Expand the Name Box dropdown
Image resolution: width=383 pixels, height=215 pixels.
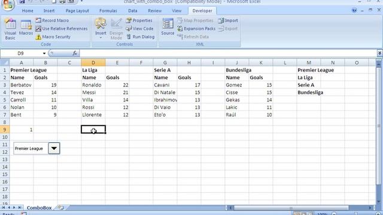click(44, 53)
